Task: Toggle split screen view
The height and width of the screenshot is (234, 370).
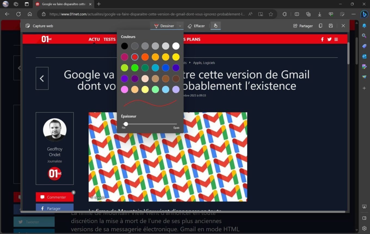Action: 297,14
